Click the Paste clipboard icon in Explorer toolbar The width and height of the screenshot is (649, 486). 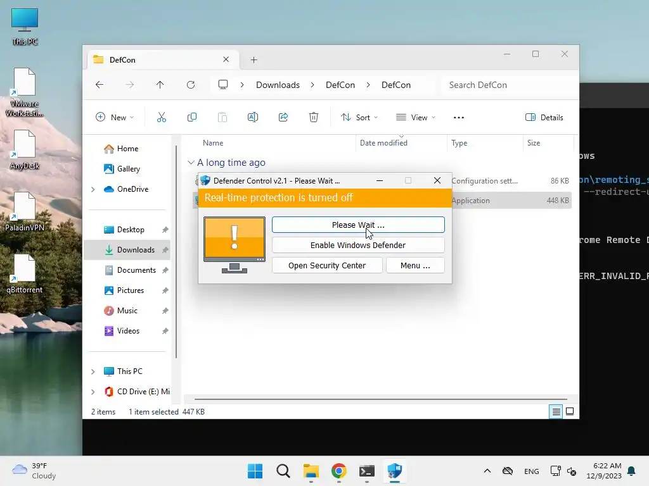(x=222, y=117)
